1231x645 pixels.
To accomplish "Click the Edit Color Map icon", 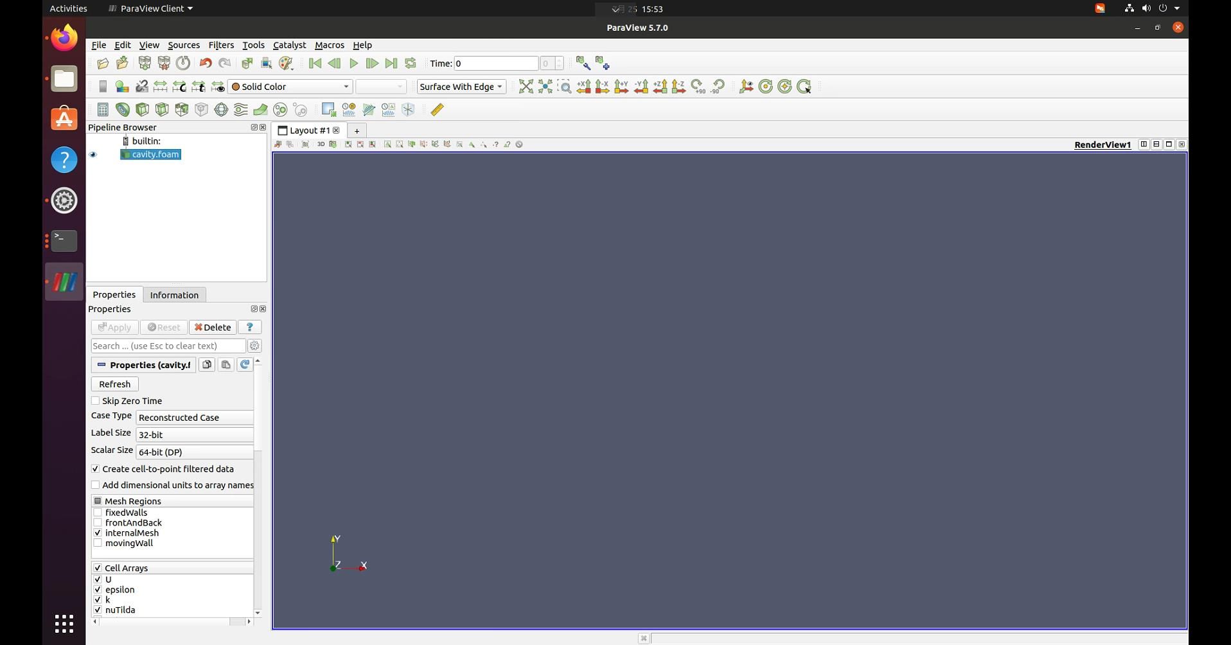I will (x=122, y=87).
